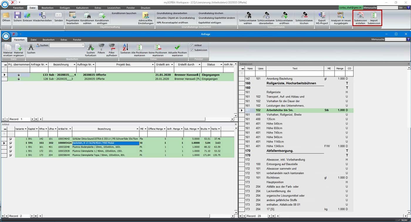Viewport: 411px width, 222px height.
Task: Click NPK-Reservekapitel eröffnen
Action: coord(172,23)
